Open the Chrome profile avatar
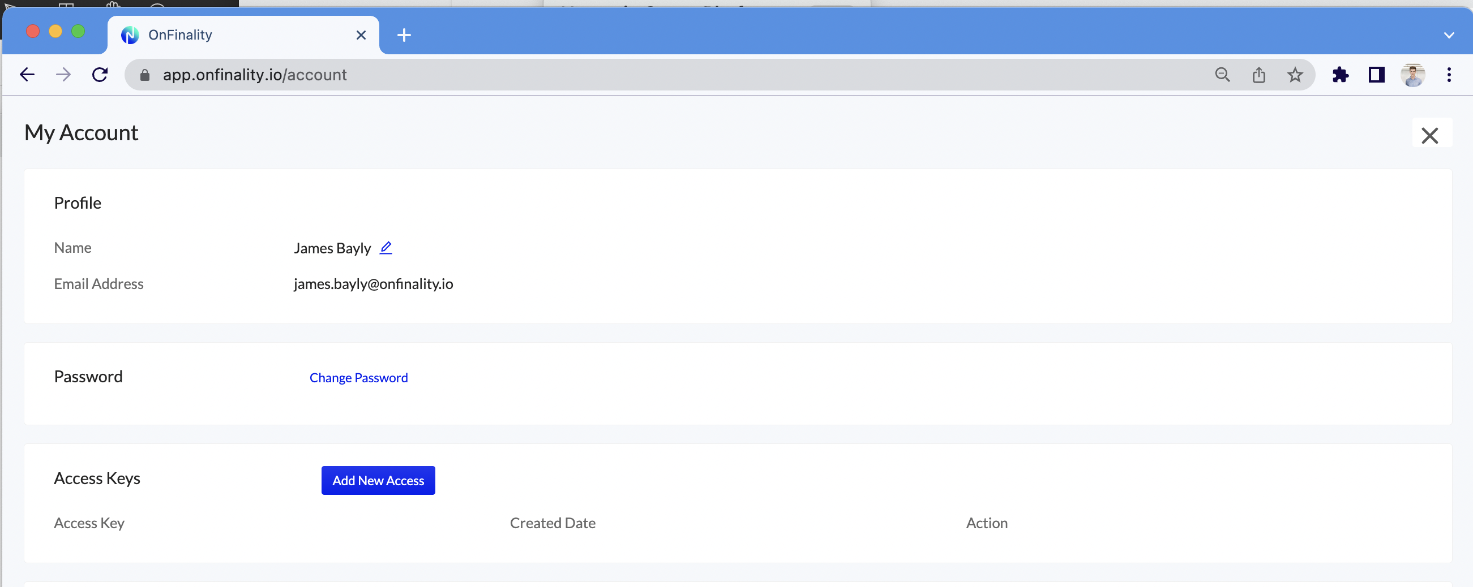The height and width of the screenshot is (587, 1473). coord(1412,75)
